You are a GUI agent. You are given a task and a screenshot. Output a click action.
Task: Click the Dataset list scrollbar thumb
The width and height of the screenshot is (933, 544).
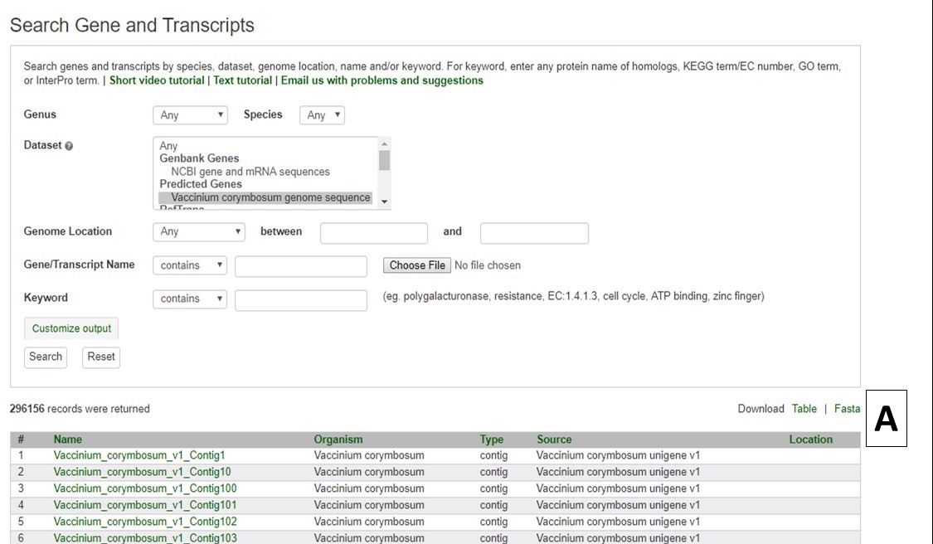(384, 160)
